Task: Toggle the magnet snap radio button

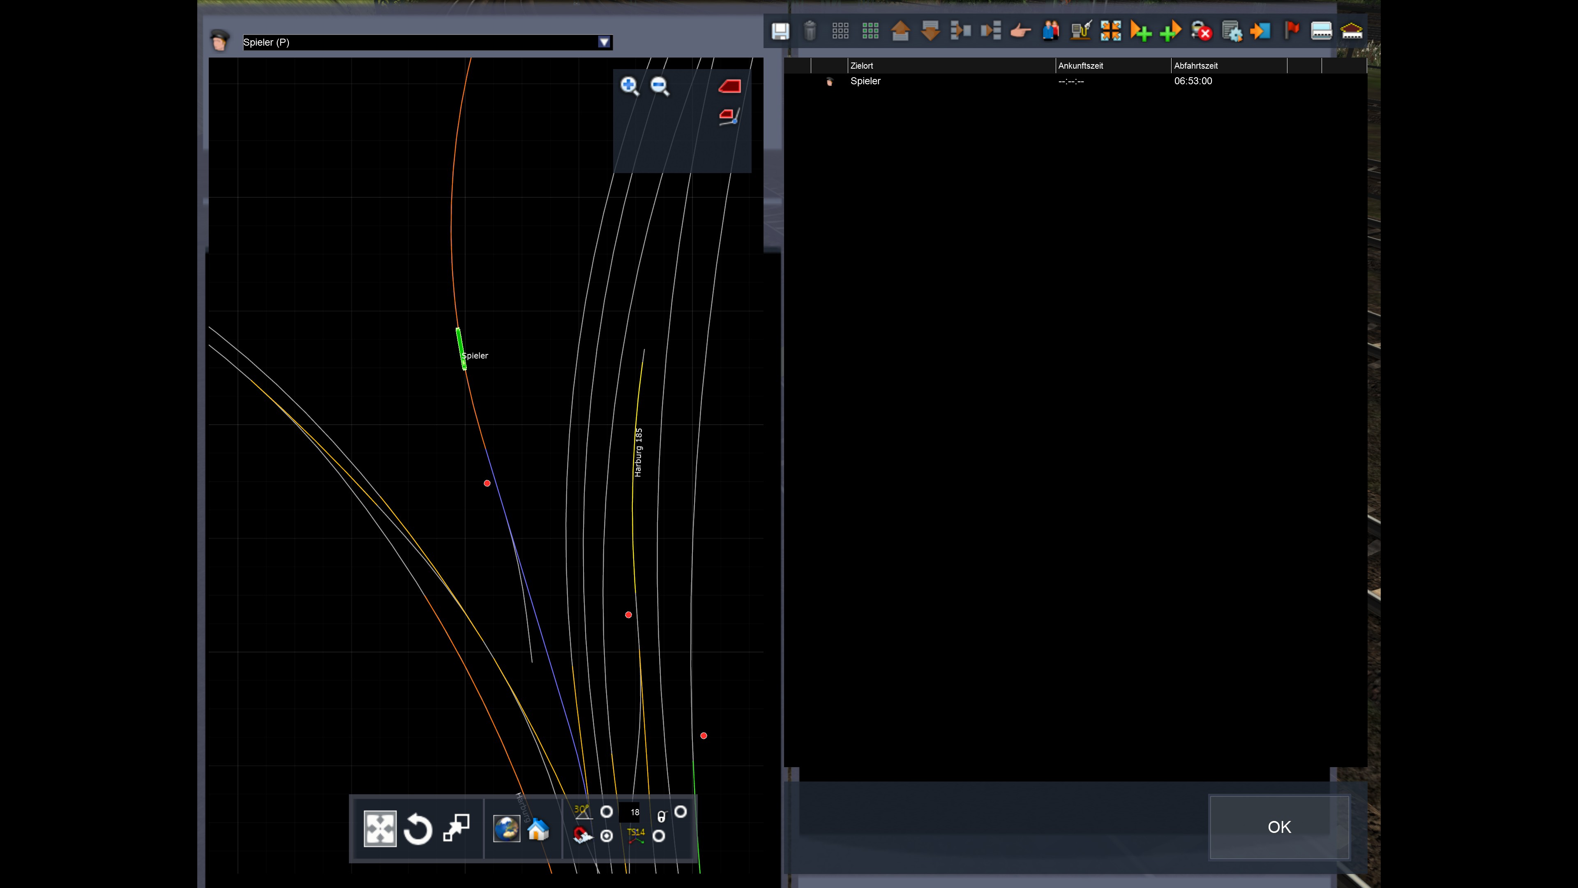Action: point(607,836)
